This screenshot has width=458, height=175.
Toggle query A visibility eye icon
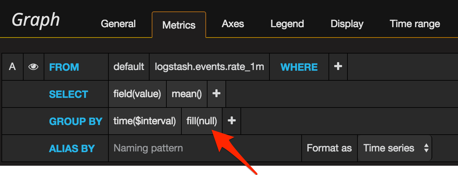(x=33, y=67)
